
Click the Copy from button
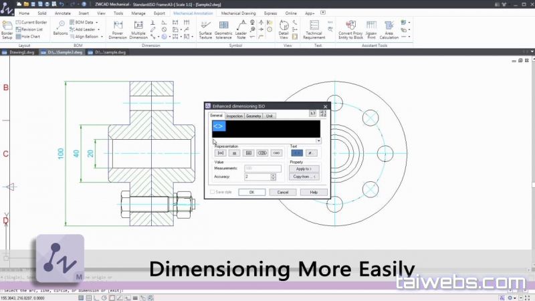pos(304,177)
